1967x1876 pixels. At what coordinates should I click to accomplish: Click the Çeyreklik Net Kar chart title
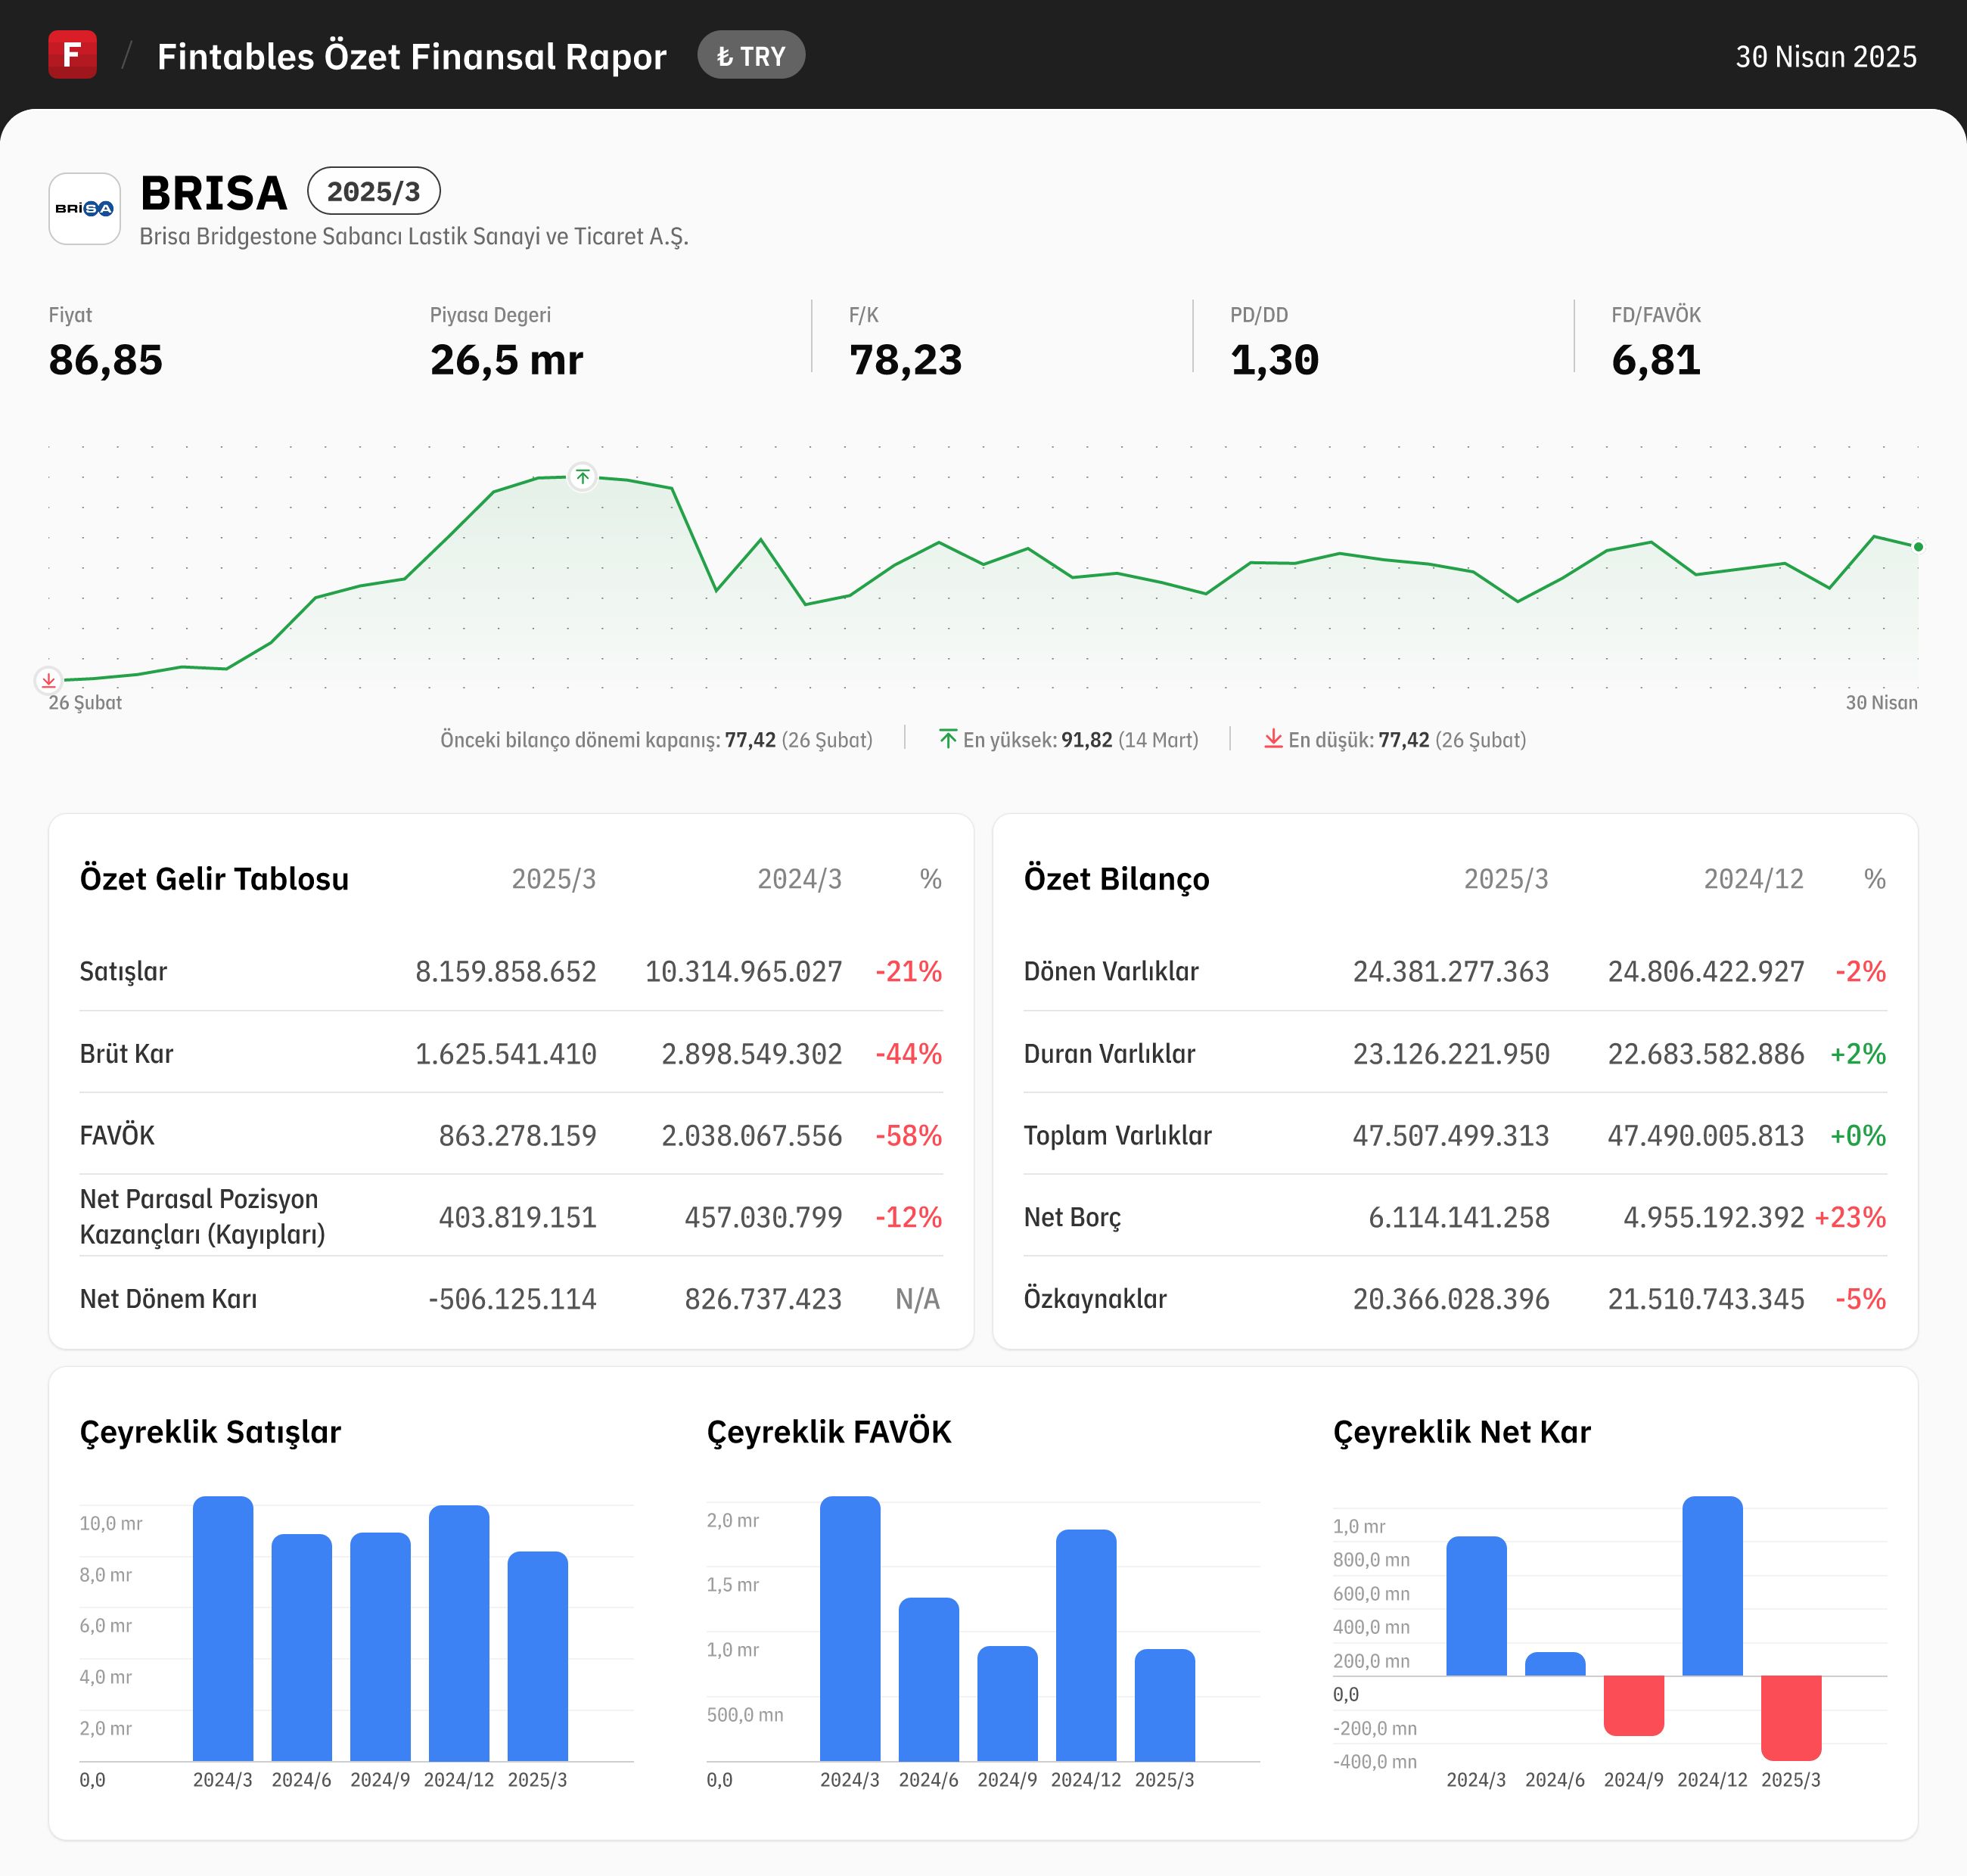click(x=1462, y=1432)
